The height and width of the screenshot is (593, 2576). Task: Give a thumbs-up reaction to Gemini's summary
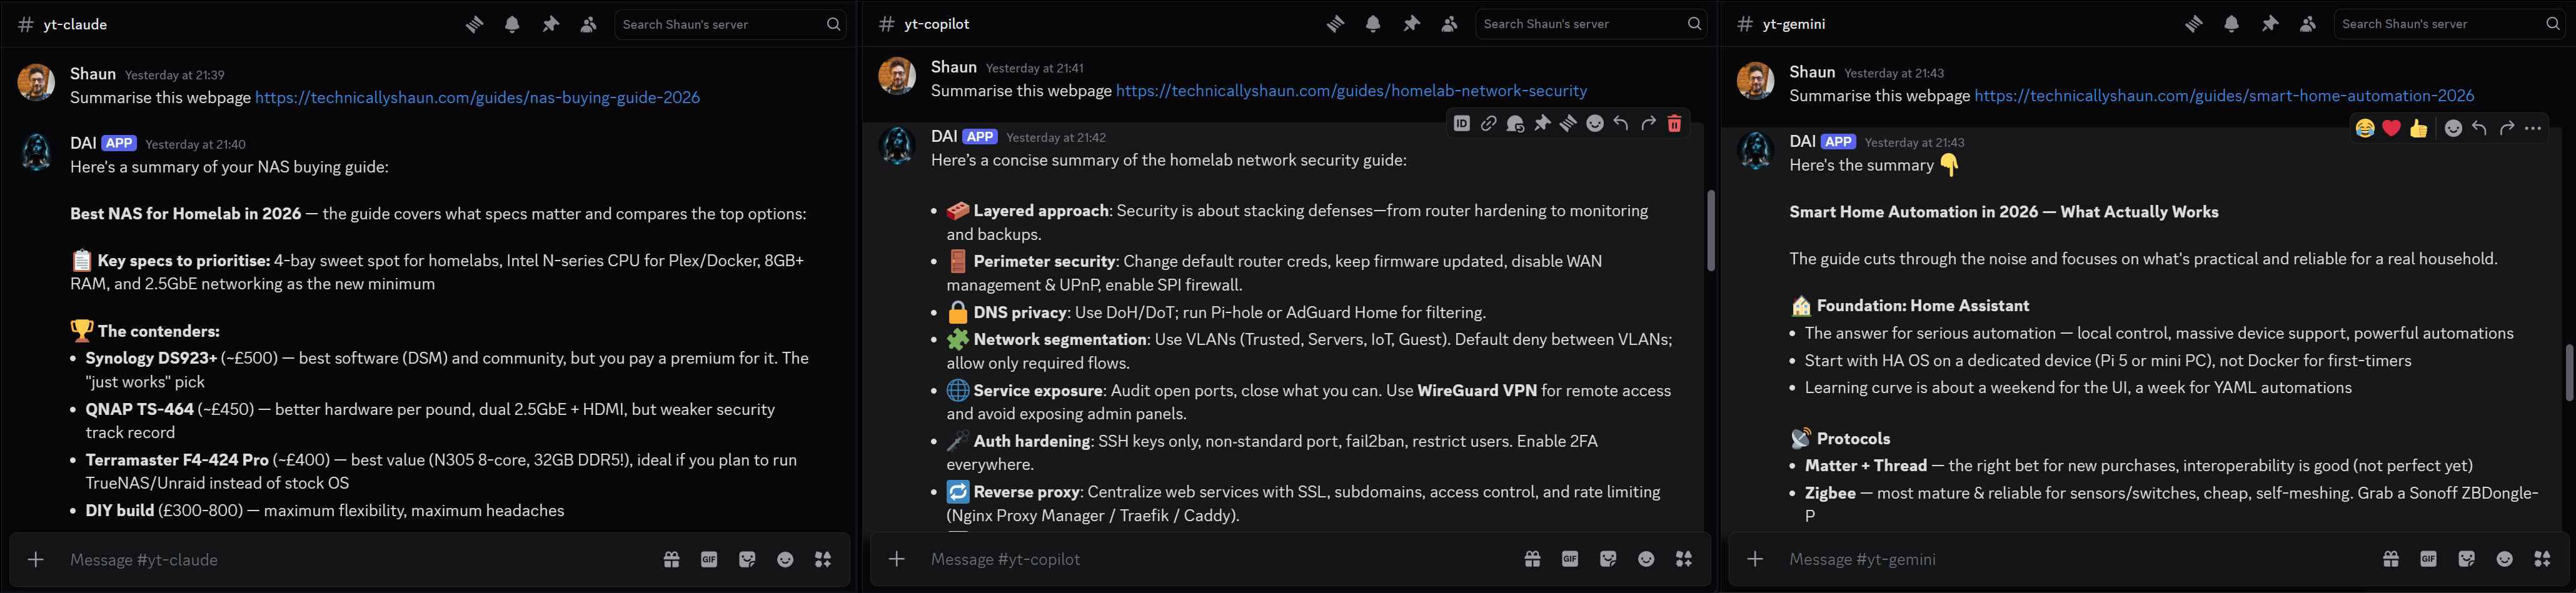(x=2419, y=128)
